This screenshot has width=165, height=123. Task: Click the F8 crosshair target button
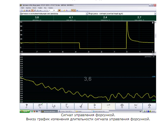click(122, 106)
